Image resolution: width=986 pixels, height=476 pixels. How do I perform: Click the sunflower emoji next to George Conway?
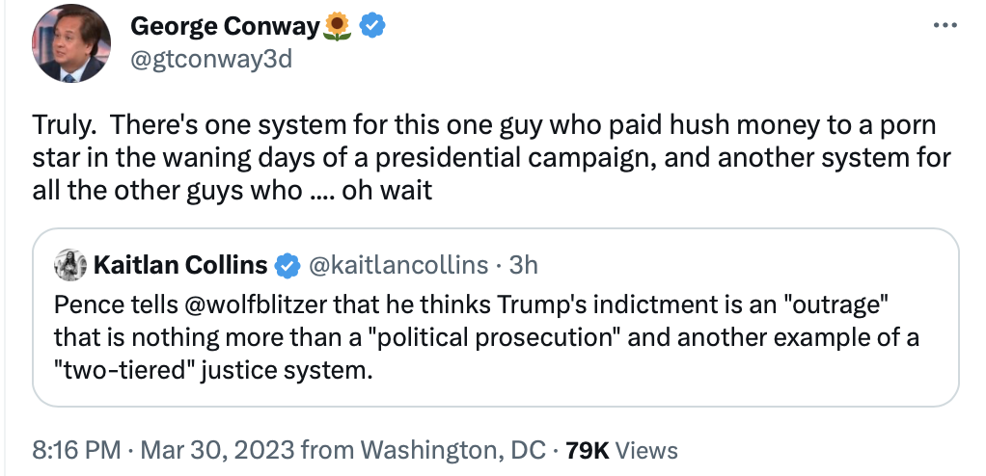click(x=337, y=27)
